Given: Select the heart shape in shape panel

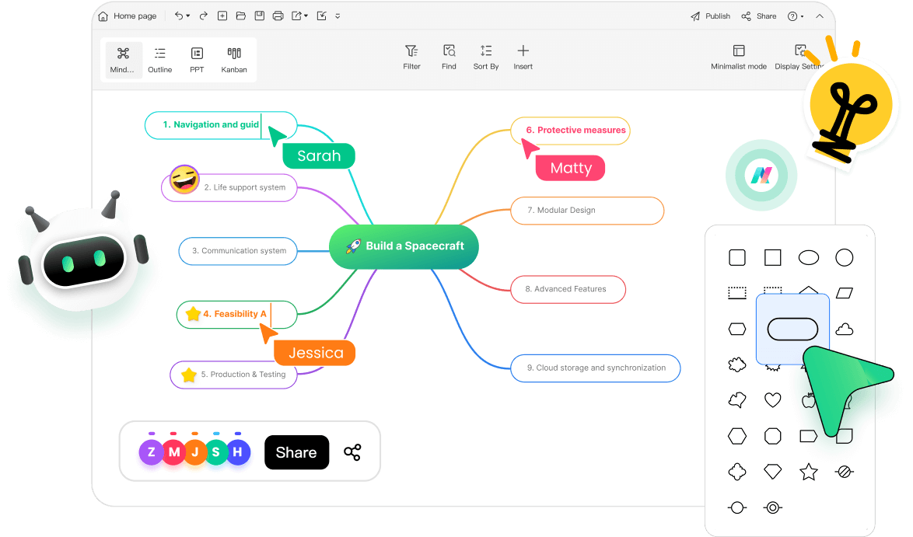Looking at the screenshot, I should coord(772,400).
